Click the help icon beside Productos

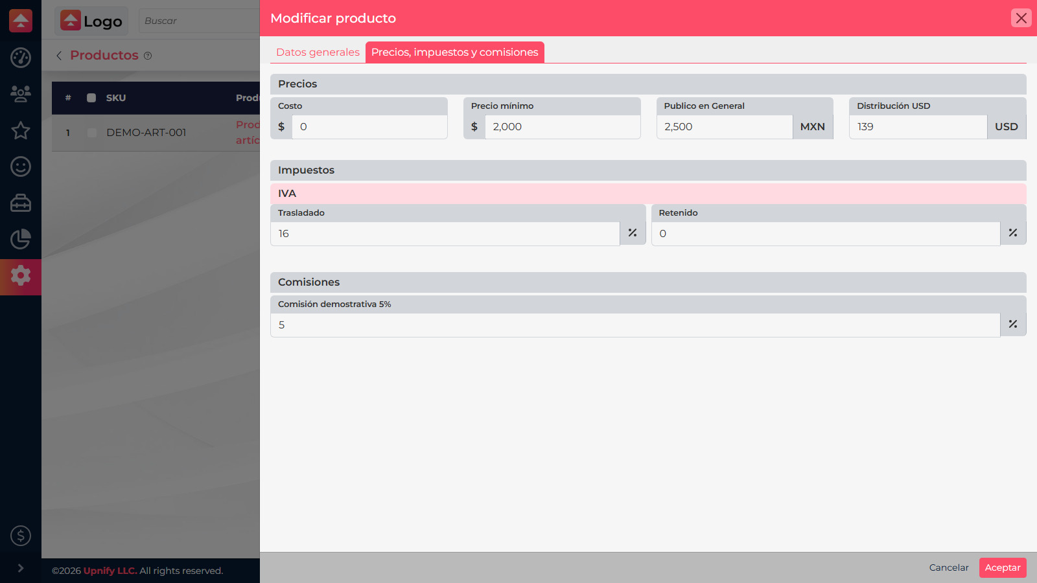click(148, 56)
